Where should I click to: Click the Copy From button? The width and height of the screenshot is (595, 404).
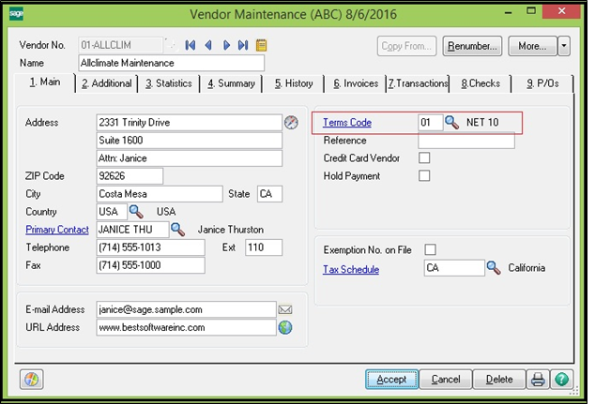pyautogui.click(x=406, y=46)
